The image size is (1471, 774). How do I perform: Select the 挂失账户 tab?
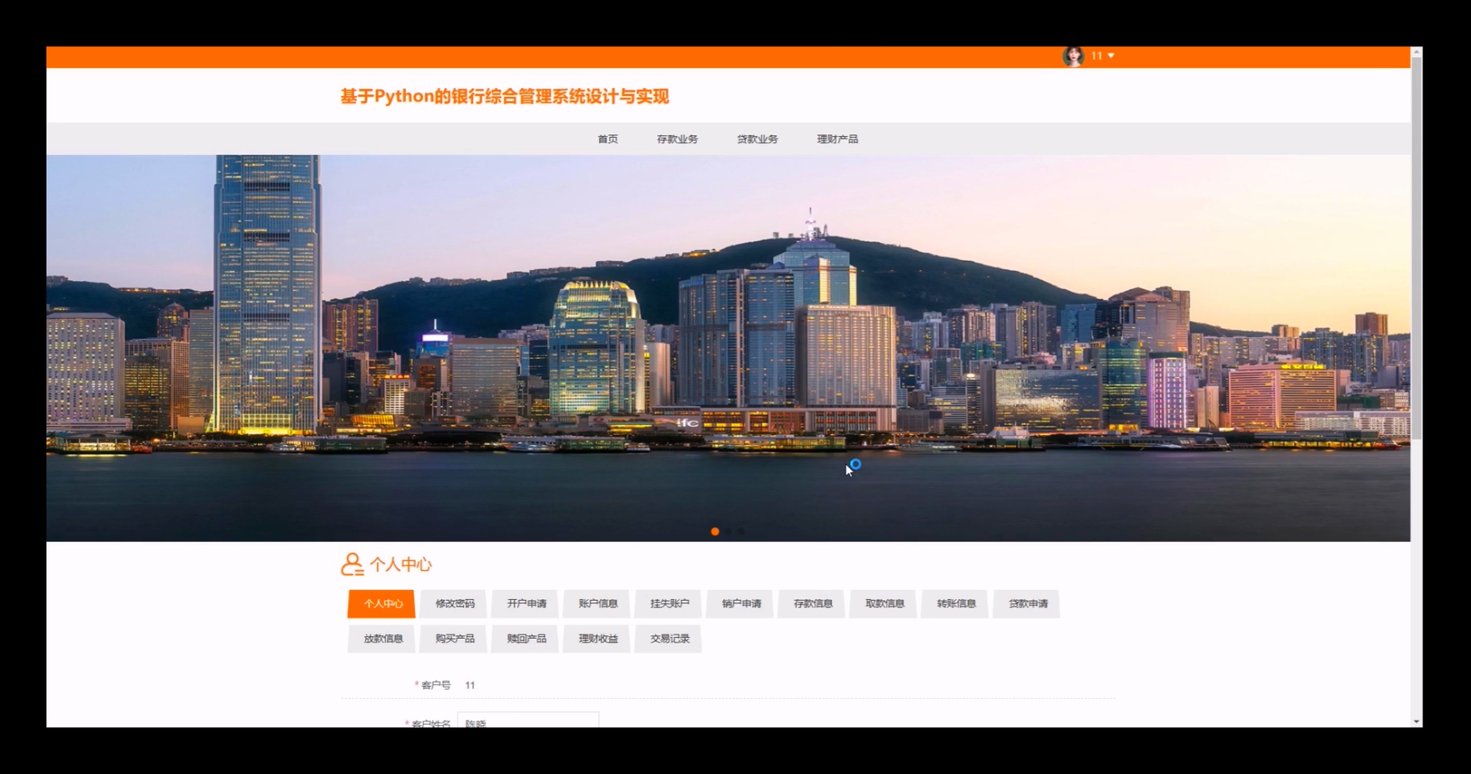click(x=669, y=603)
